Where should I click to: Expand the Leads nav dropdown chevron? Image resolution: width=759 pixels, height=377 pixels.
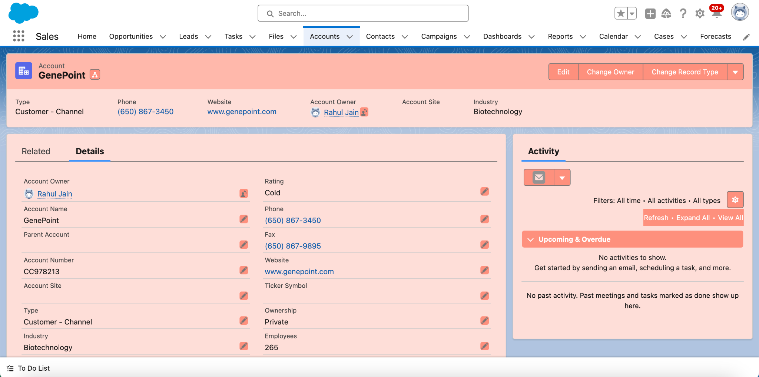click(x=208, y=37)
